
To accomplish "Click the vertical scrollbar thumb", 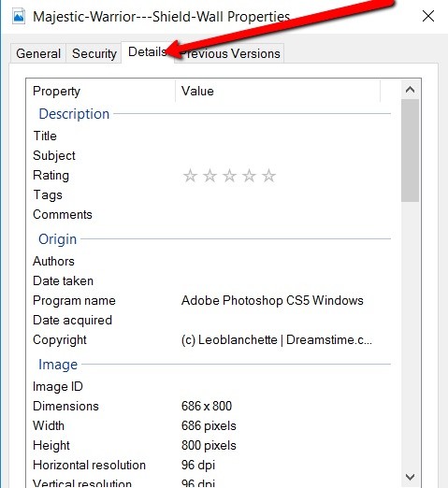I will [410, 151].
